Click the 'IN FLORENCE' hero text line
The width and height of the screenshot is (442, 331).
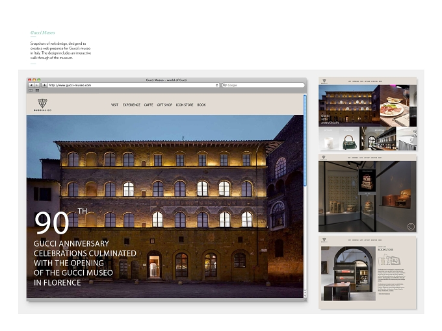57,282
